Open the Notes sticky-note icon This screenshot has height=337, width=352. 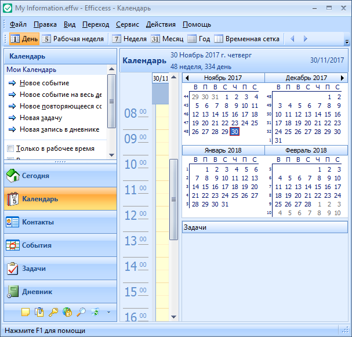coord(26,312)
